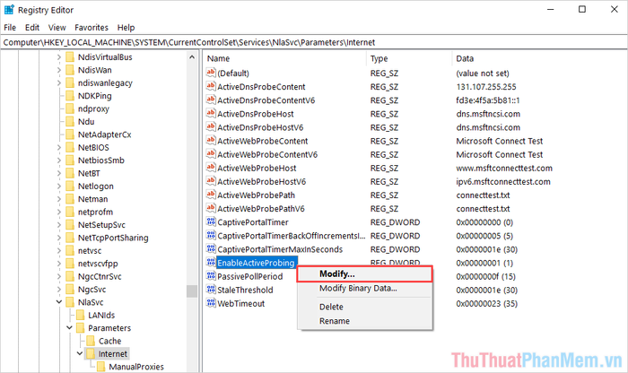Click the icon beside ActiveWebProbePath
The height and width of the screenshot is (373, 628).
(211, 195)
